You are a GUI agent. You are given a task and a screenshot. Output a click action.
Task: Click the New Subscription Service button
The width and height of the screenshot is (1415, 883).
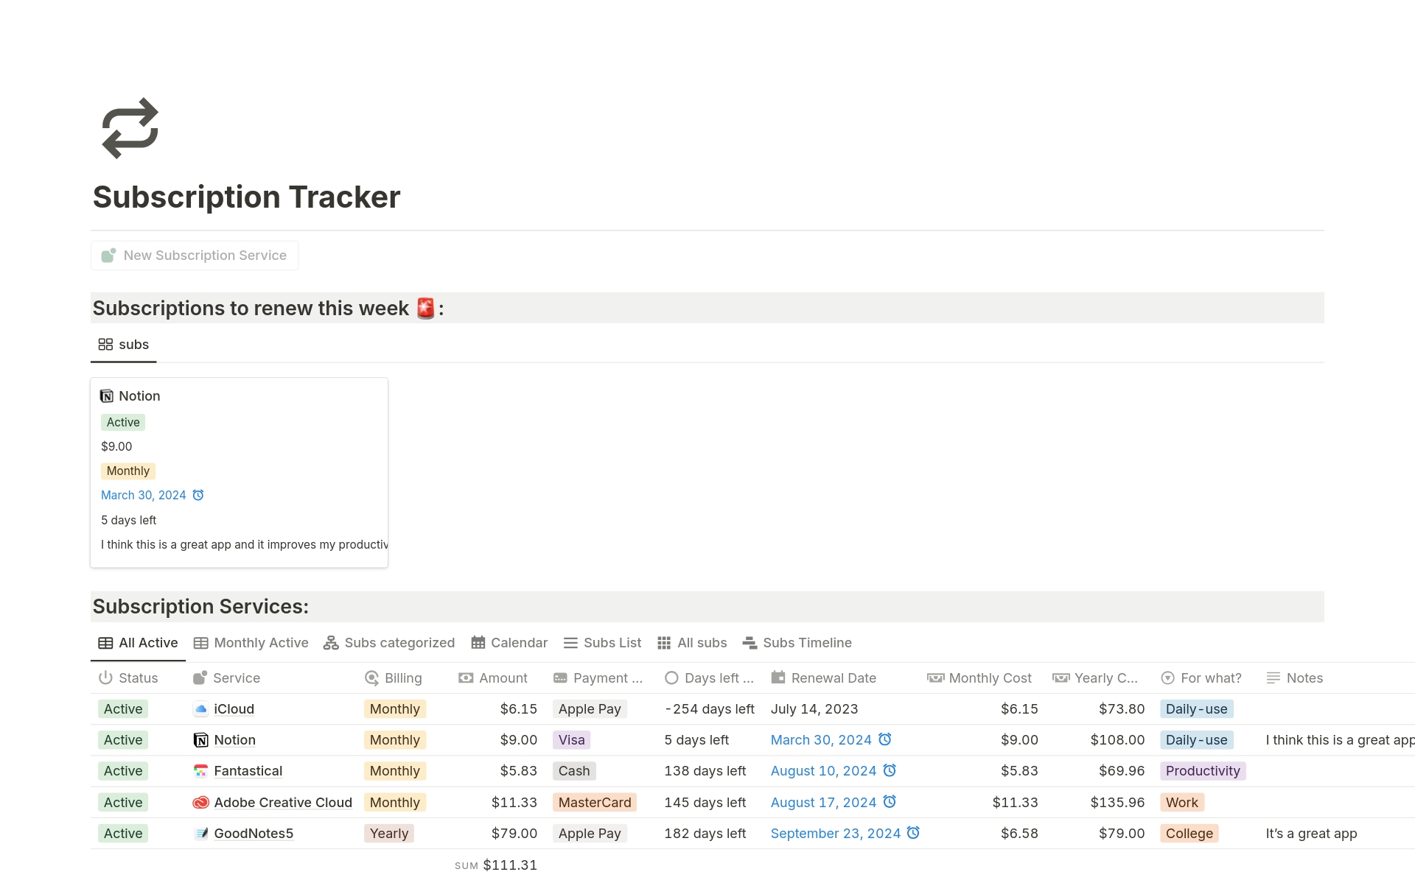pos(195,255)
